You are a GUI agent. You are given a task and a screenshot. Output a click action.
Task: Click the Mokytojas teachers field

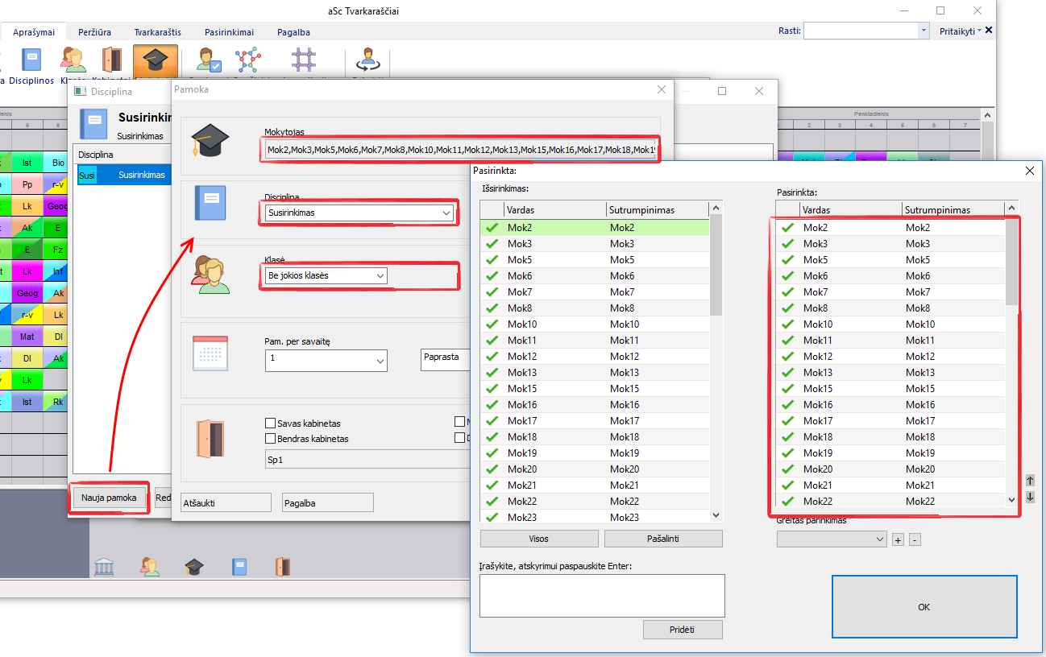459,150
